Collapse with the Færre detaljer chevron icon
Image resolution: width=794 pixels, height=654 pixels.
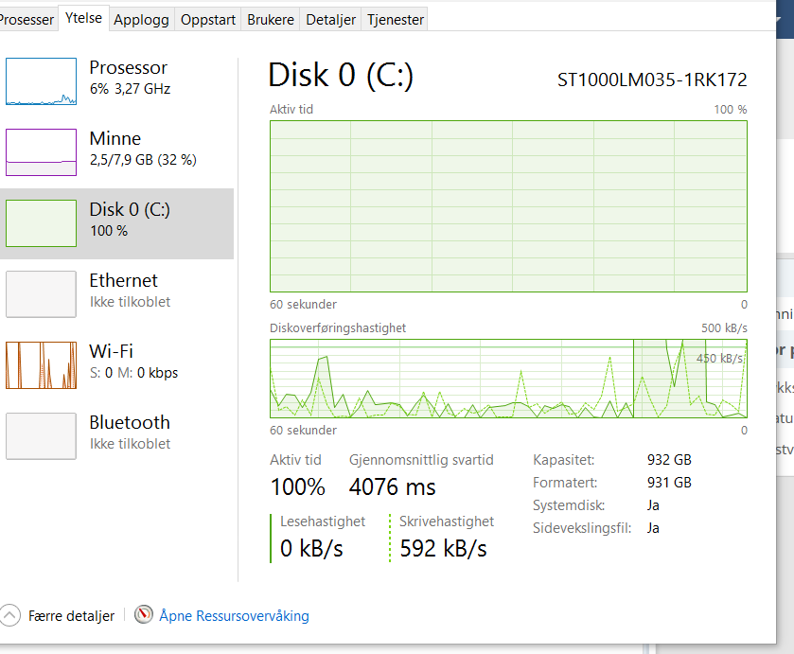tap(9, 615)
